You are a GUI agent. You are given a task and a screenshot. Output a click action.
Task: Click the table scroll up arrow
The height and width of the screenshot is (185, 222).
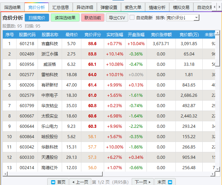(x=218, y=33)
